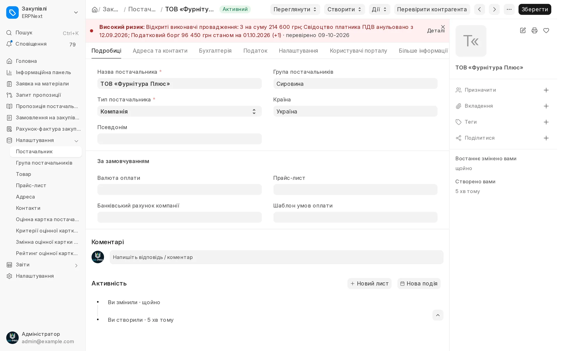Click the home icon in breadcrumb
561x351 pixels.
[x=95, y=9]
